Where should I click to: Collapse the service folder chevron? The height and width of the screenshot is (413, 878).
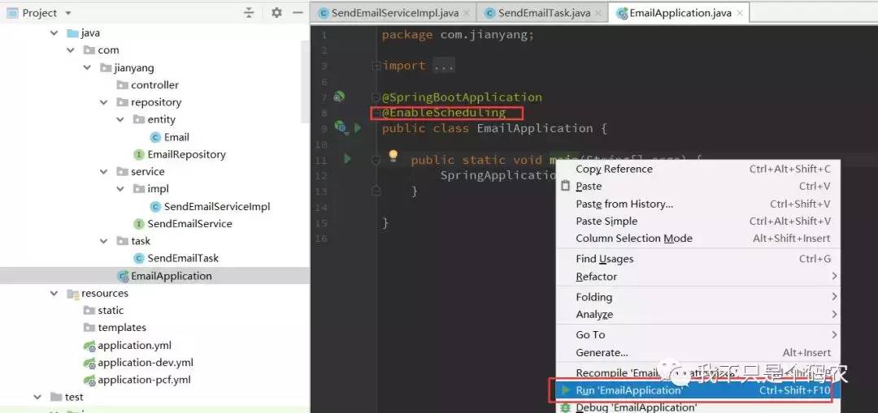click(x=104, y=171)
